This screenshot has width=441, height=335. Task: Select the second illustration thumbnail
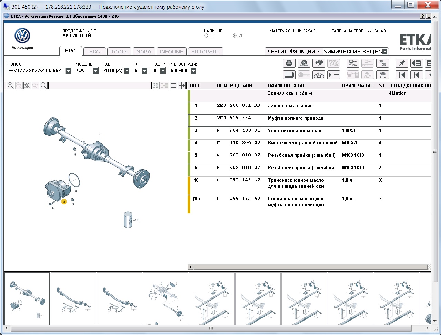pyautogui.click(x=73, y=298)
